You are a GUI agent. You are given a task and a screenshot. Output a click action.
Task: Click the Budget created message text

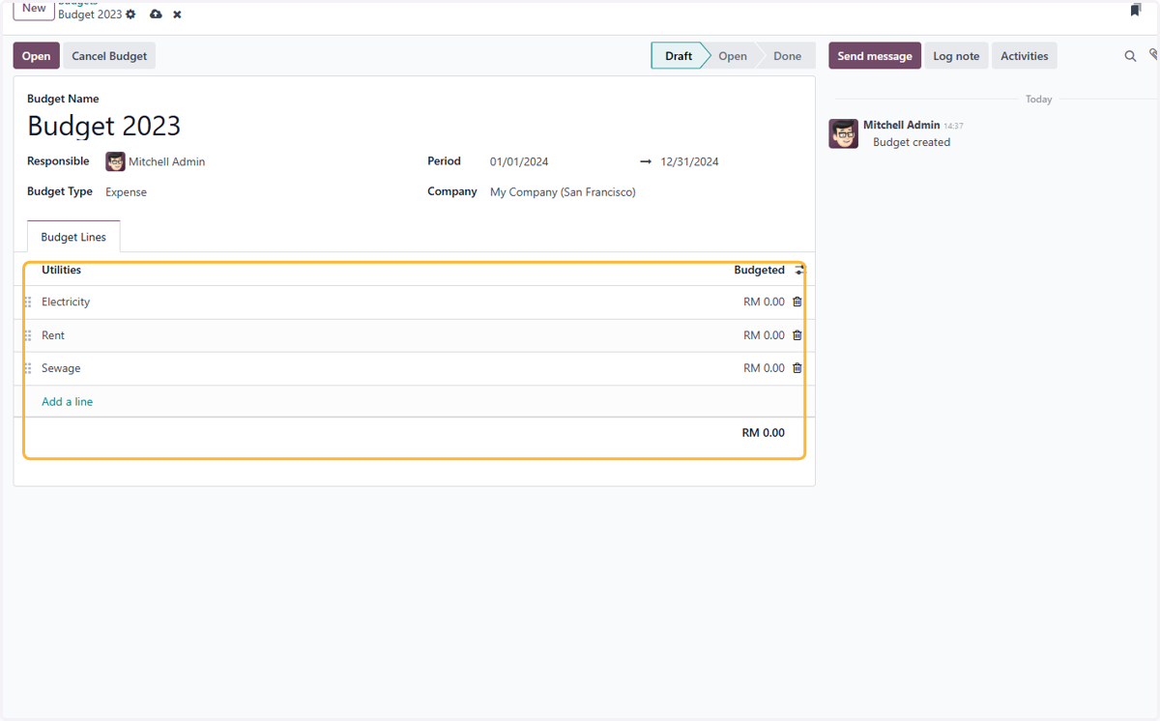point(912,142)
